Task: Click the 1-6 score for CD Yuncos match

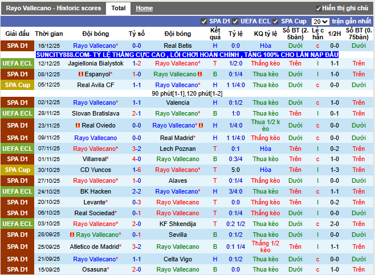Action: pyautogui.click(x=137, y=170)
